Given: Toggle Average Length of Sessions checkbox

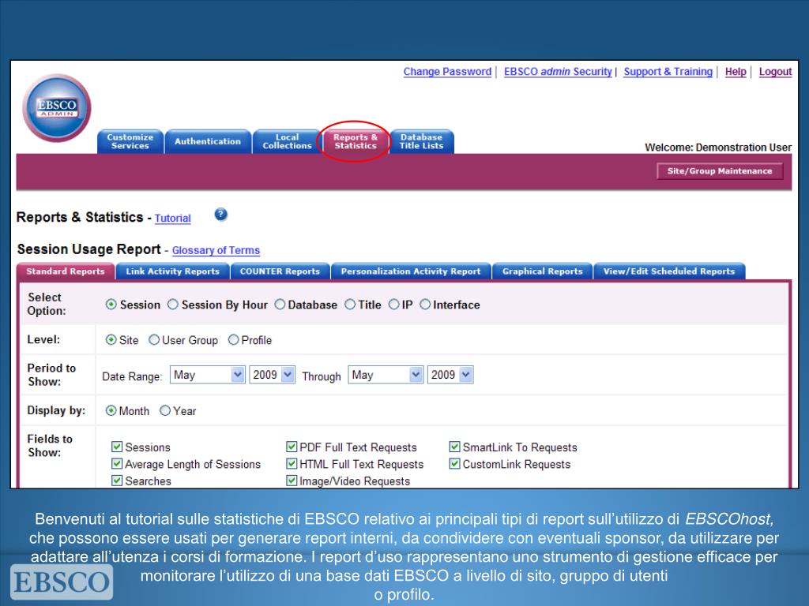Looking at the screenshot, I should coord(117,463).
